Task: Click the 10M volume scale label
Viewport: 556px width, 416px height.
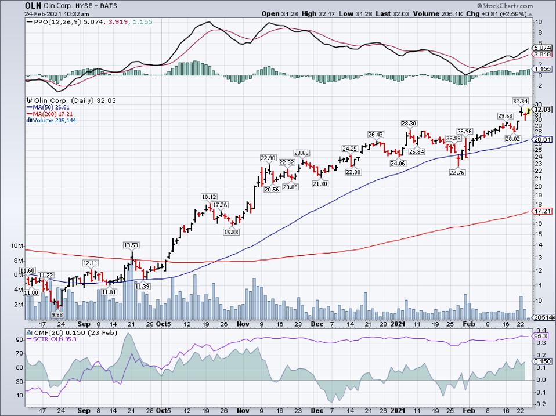Action: pyautogui.click(x=17, y=246)
